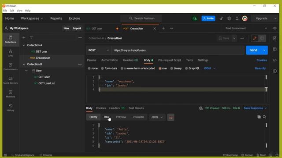Open the Save arrow dropdown

coord(234,38)
